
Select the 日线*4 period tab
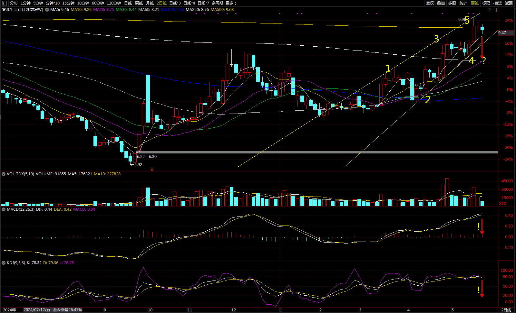(189, 3)
